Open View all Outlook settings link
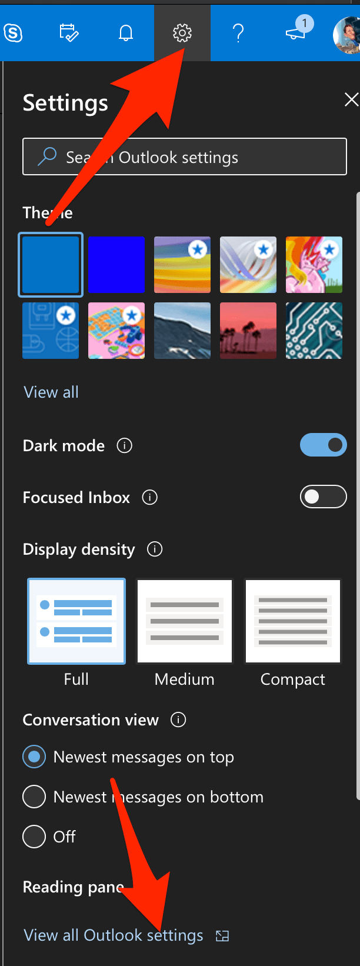This screenshot has height=966, width=360. coord(126,935)
